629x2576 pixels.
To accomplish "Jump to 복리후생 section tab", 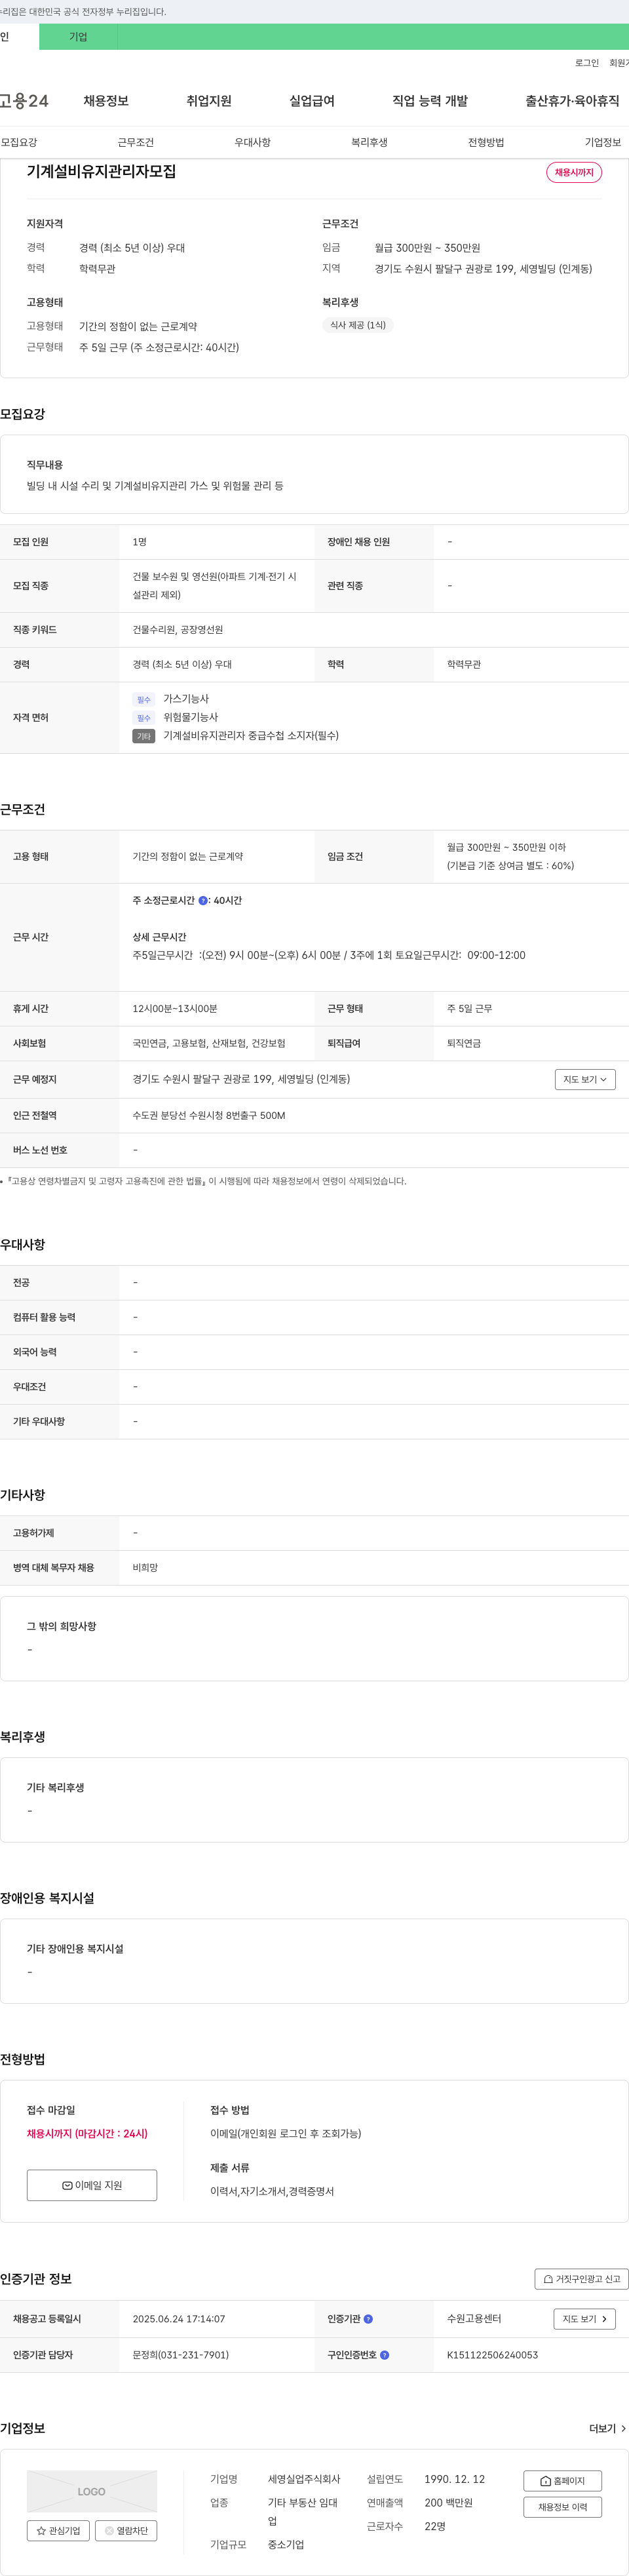I will click(x=369, y=143).
